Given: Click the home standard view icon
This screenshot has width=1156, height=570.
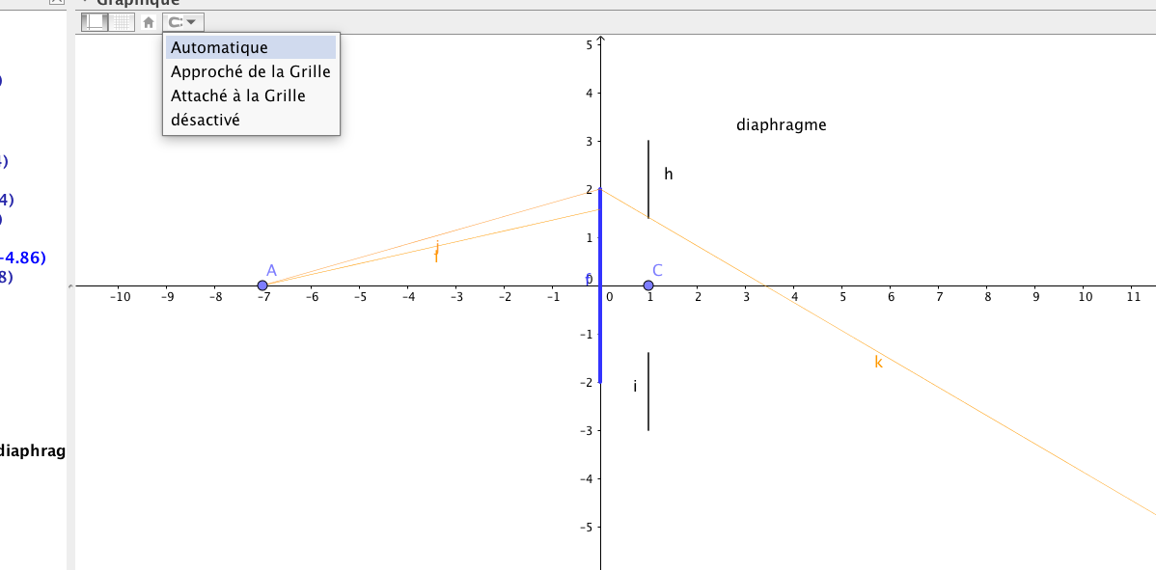Looking at the screenshot, I should pyautogui.click(x=149, y=22).
